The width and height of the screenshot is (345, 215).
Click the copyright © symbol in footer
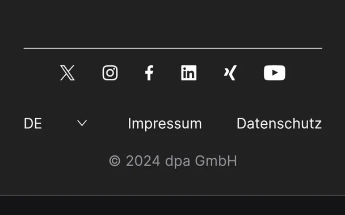[115, 161]
